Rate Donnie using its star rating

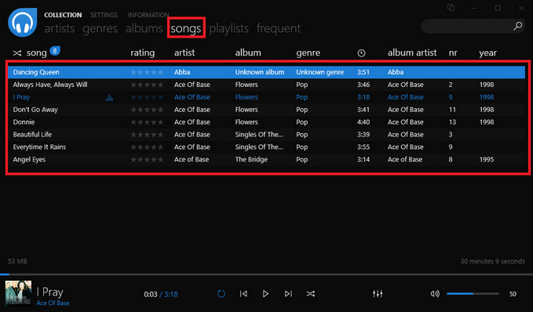coord(147,122)
